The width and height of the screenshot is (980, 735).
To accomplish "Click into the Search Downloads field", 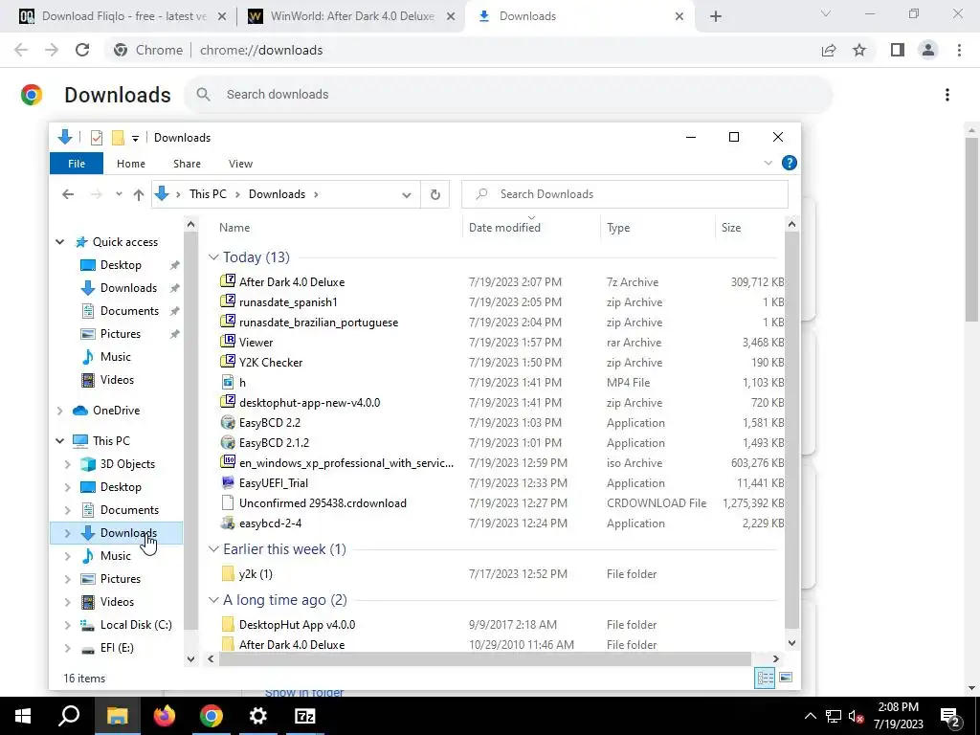I will tap(625, 194).
